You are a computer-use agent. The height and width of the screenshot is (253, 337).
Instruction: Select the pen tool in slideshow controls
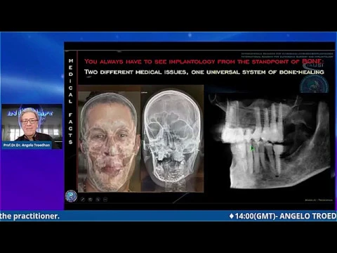(83, 200)
